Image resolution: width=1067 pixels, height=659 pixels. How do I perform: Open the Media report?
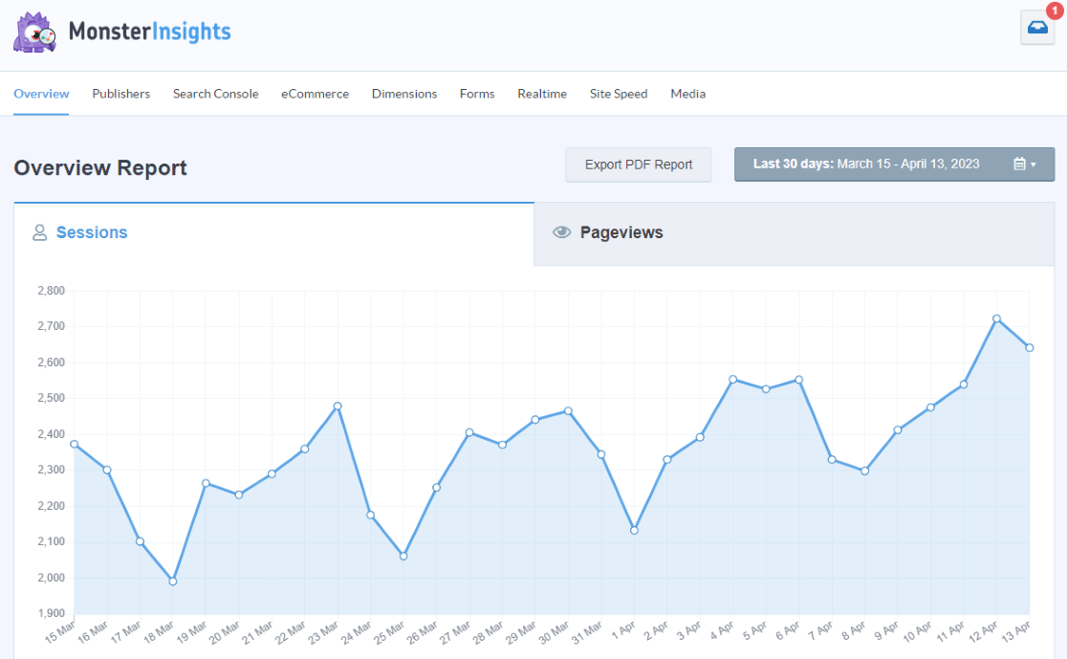(687, 94)
